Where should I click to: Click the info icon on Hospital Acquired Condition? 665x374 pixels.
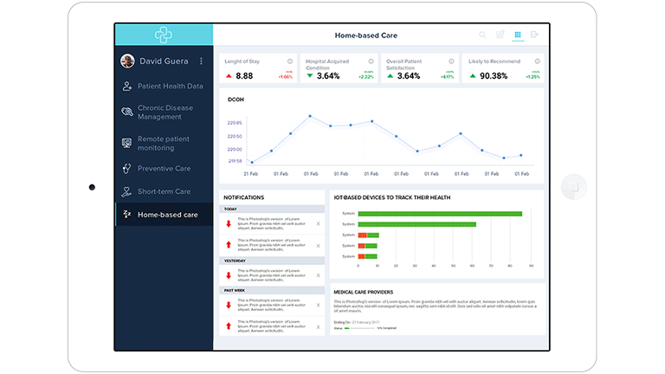371,61
